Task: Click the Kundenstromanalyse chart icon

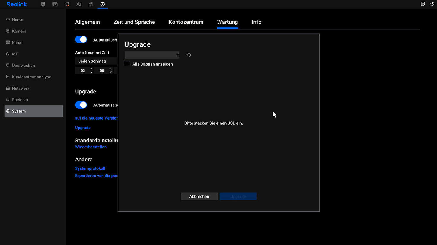Action: pyautogui.click(x=8, y=77)
